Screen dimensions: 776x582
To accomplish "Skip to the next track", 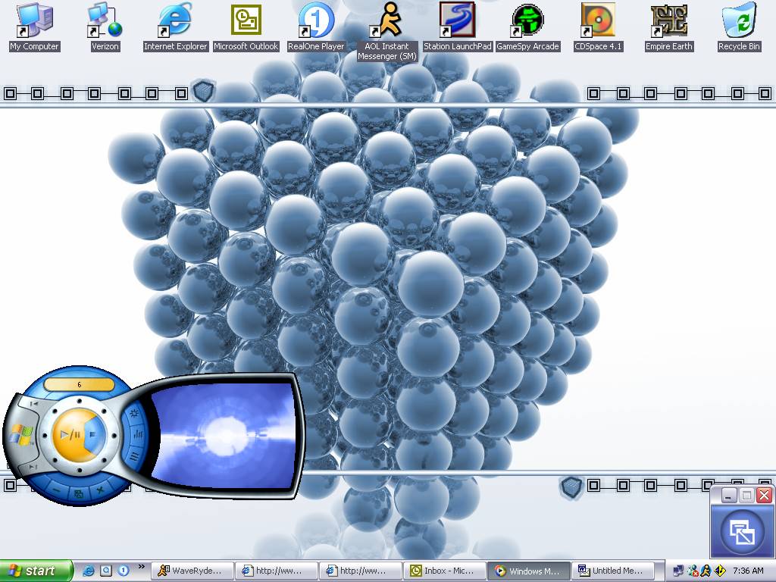I will 34,468.
